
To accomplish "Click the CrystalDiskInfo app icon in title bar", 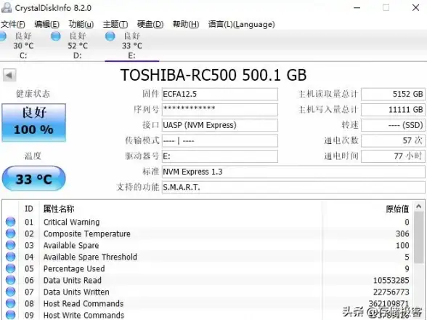I will click(7, 8).
